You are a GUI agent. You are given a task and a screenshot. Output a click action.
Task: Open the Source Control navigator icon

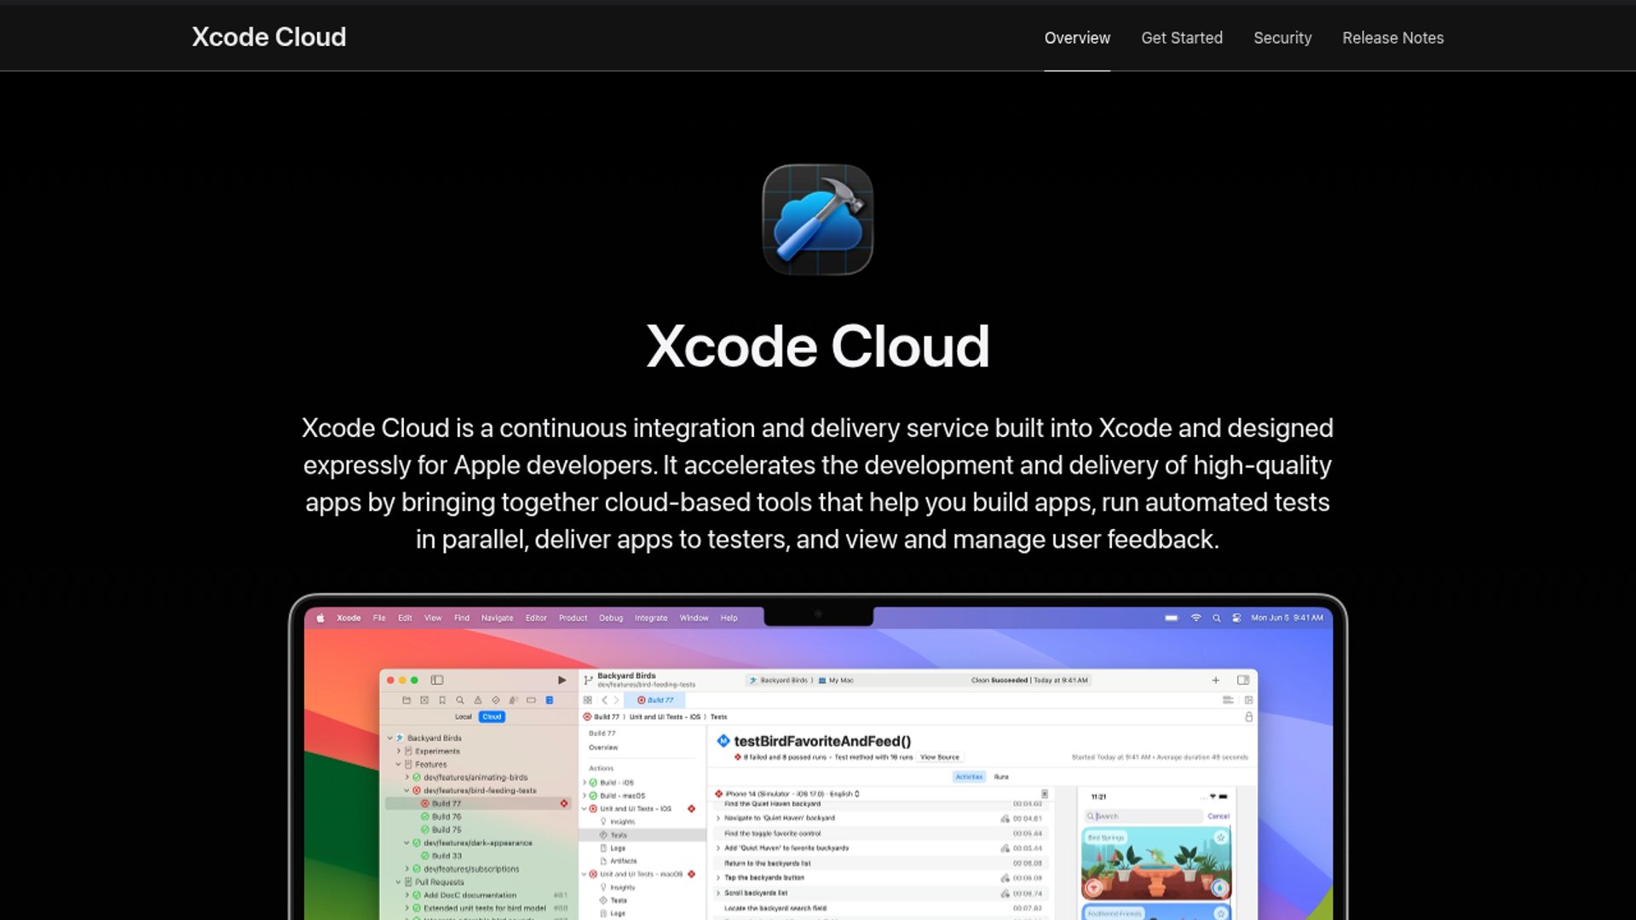[424, 700]
